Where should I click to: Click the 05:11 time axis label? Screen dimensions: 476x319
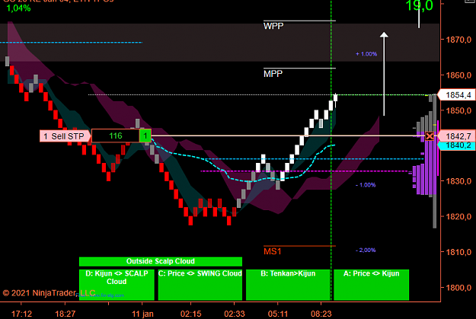[x=278, y=314]
